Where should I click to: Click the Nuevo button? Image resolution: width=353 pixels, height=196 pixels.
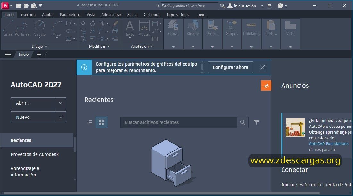33,117
